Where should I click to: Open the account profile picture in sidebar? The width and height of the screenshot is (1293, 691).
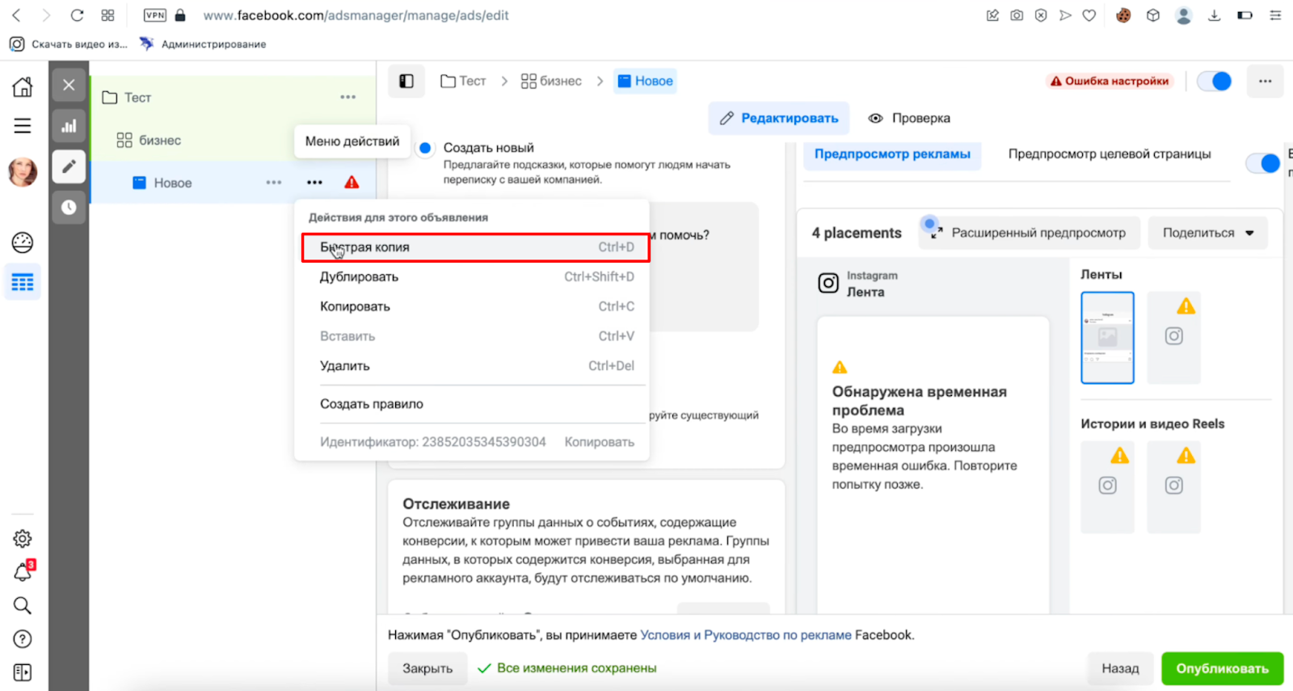pos(23,171)
